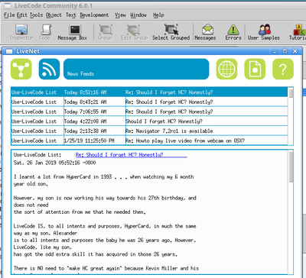Toggle Select Grouped mode
Screen dimensions: 306x278
click(x=171, y=32)
